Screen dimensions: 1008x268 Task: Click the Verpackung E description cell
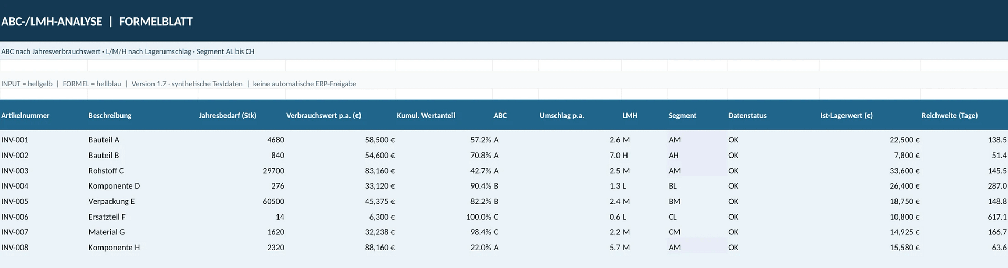pos(142,201)
